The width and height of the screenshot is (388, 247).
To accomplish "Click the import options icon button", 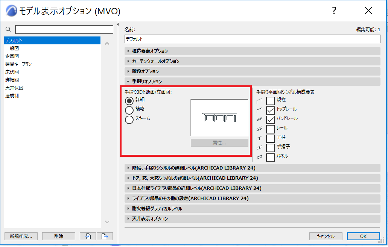I will pos(88,236).
